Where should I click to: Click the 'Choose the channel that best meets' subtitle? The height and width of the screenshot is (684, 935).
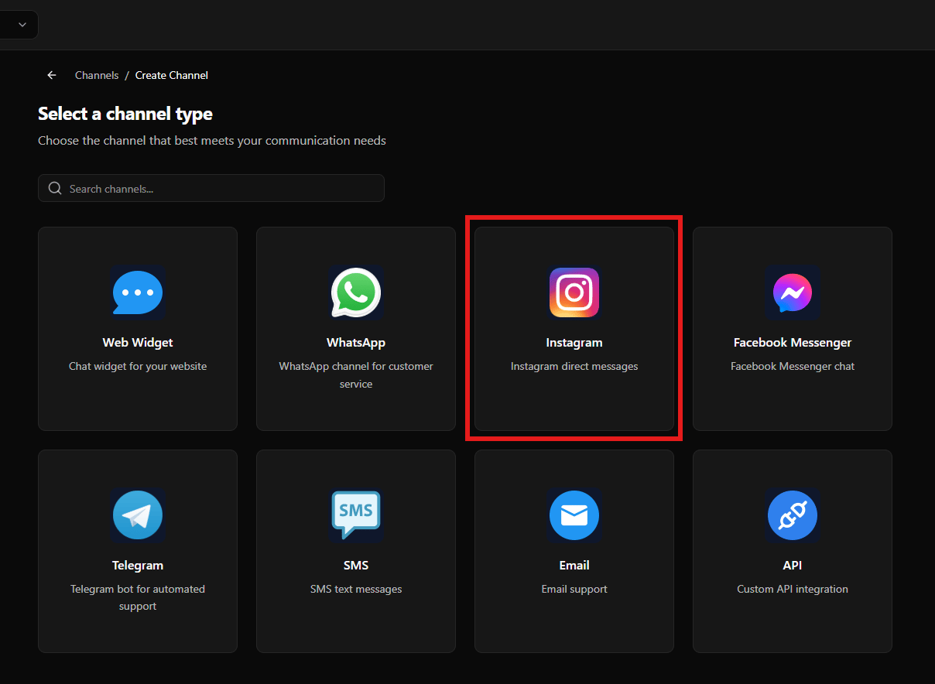coord(212,140)
